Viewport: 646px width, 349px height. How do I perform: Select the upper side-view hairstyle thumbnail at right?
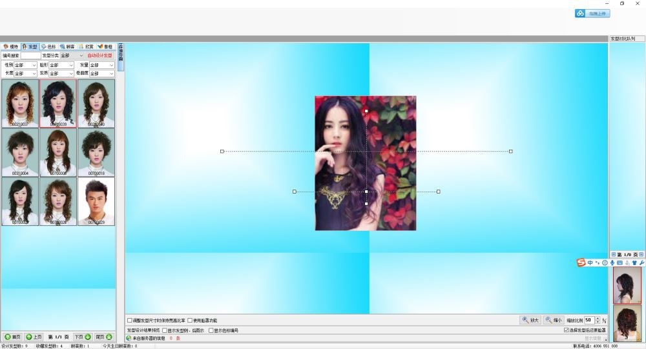click(627, 285)
